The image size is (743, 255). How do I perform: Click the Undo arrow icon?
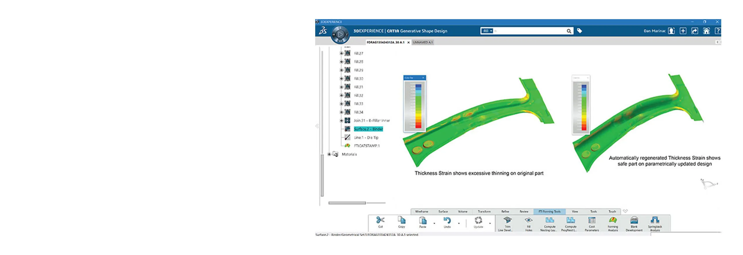pyautogui.click(x=447, y=220)
